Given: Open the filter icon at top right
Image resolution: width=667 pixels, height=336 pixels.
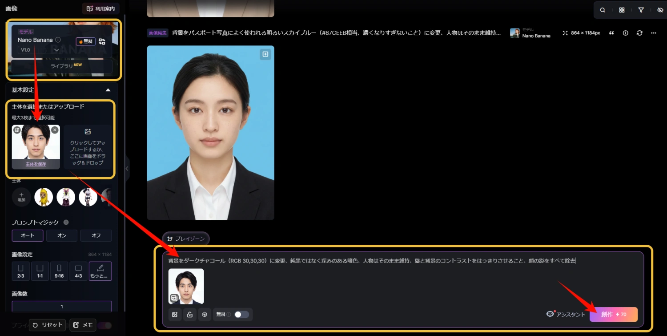Looking at the screenshot, I should pos(641,9).
